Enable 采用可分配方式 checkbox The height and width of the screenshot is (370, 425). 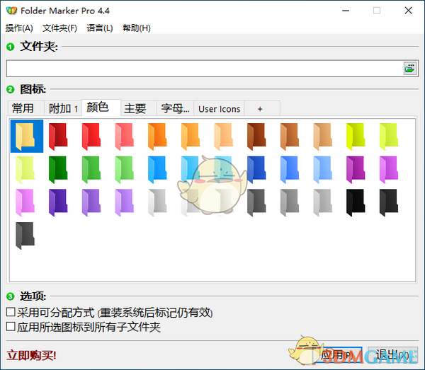coord(11,312)
